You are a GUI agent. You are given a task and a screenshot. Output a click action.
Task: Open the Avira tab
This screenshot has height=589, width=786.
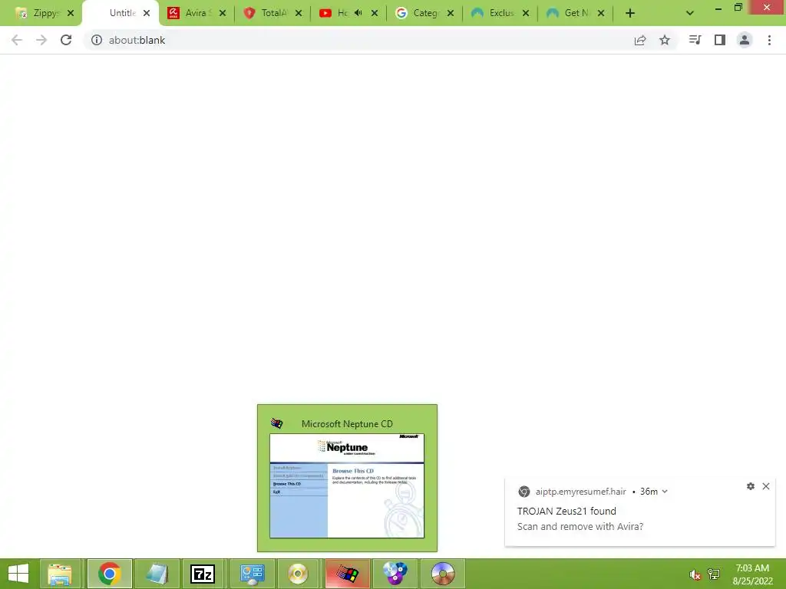(x=196, y=13)
